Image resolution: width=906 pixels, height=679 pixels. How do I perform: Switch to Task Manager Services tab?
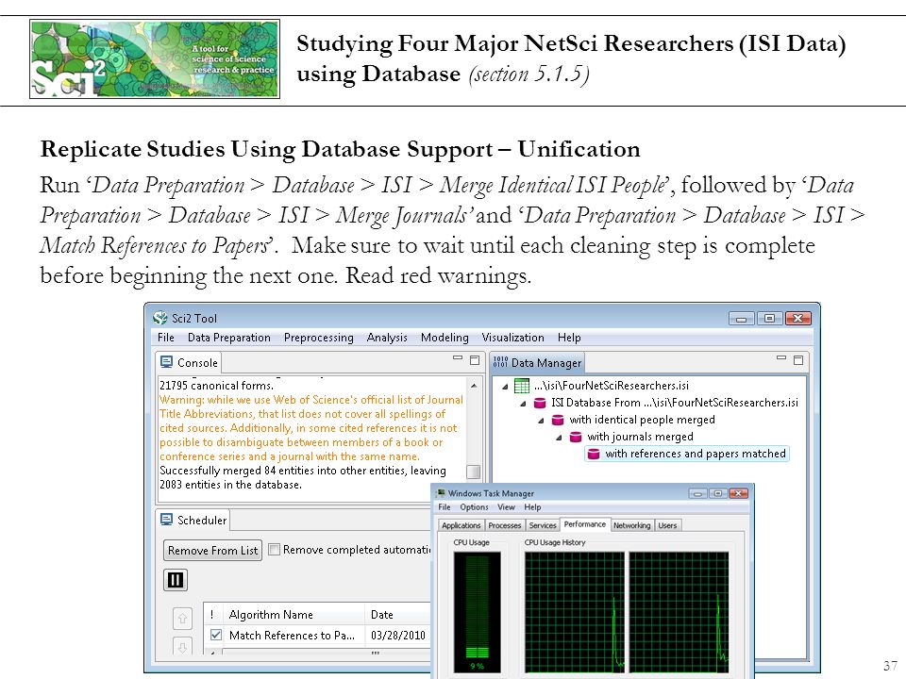[543, 525]
